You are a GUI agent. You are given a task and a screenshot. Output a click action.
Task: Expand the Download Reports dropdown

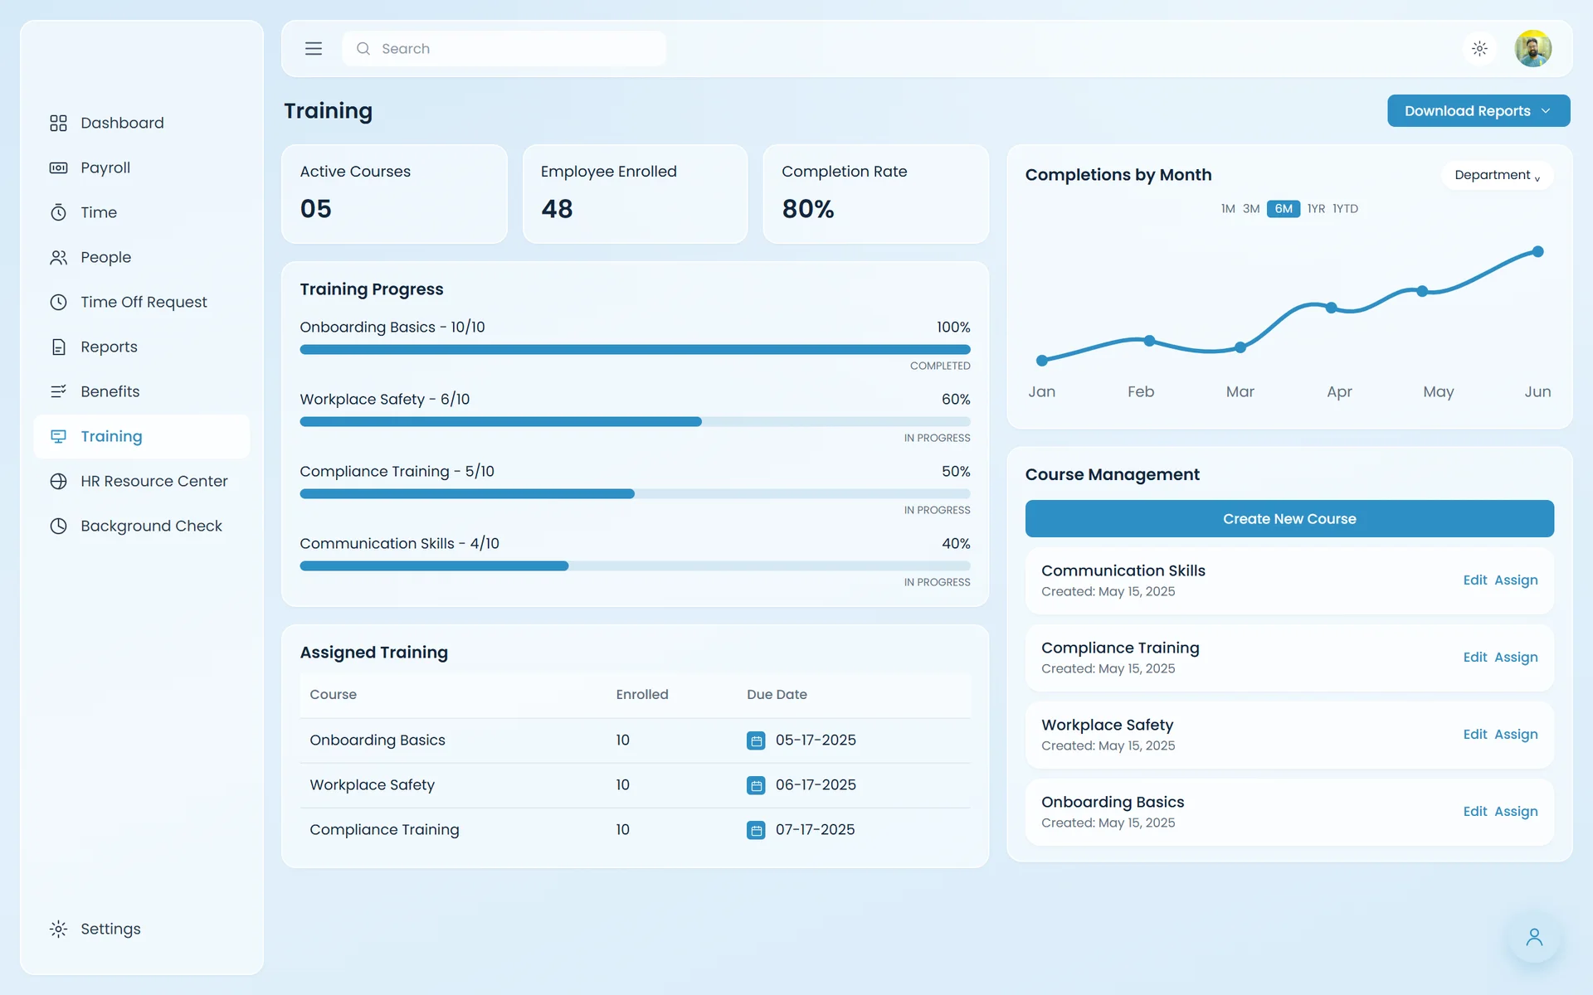(x=1479, y=111)
